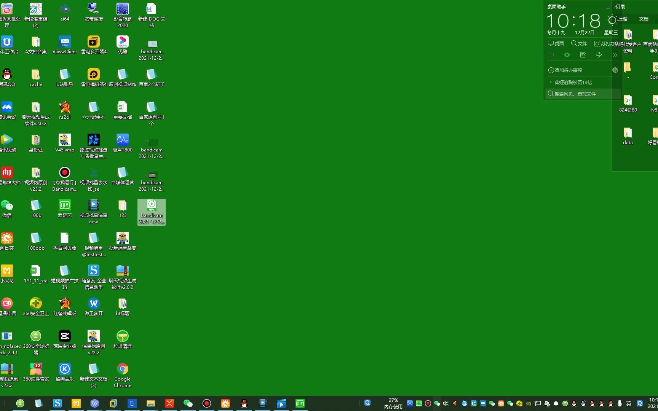Screen dimensions: 658x411
Task: Open the Google Chrome desktop shortcut
Action: 123,375
